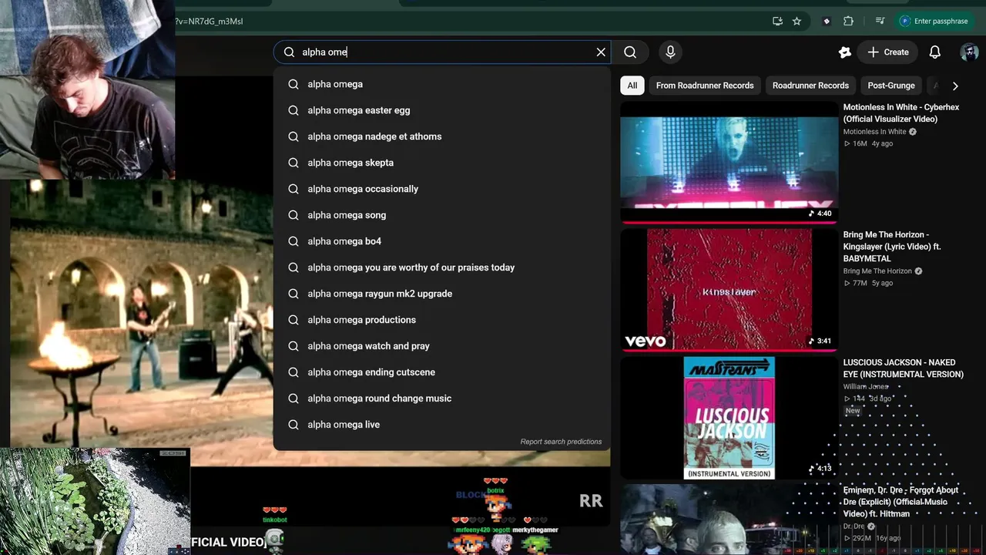Click the magnifier search button beside the search box
This screenshot has width=986, height=555.
(630, 52)
